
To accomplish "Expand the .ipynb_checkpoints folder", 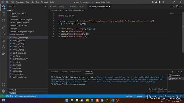I will click(x=28, y=13).
